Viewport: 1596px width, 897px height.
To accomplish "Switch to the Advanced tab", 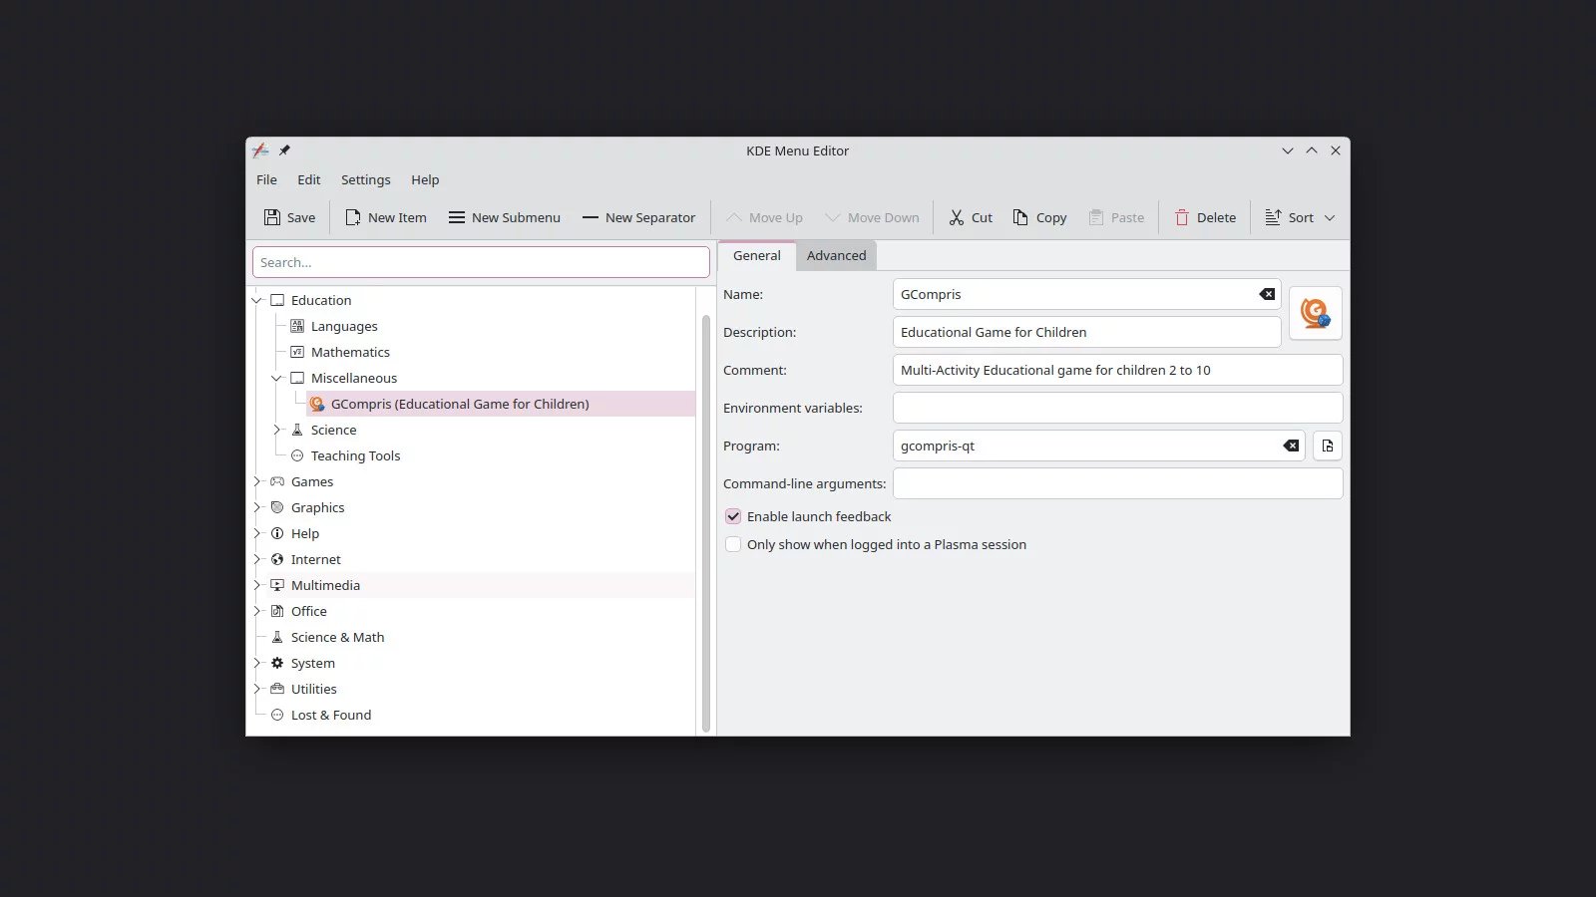I will point(836,255).
